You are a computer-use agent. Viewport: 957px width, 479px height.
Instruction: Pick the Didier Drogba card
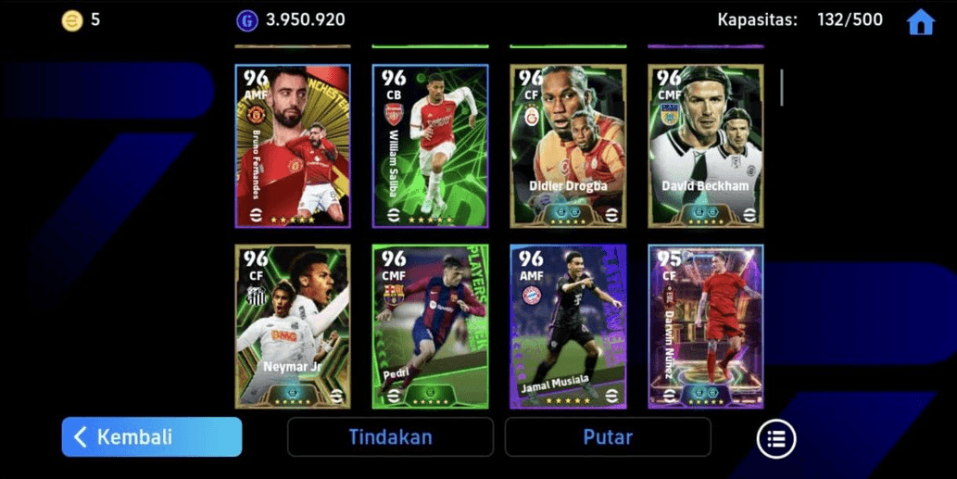[x=568, y=146]
